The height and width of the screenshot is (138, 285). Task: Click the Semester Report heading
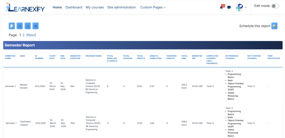20,45
